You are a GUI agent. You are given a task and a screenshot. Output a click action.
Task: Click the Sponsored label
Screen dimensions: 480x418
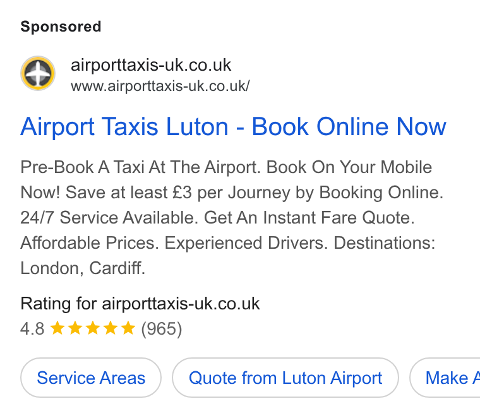pos(61,27)
